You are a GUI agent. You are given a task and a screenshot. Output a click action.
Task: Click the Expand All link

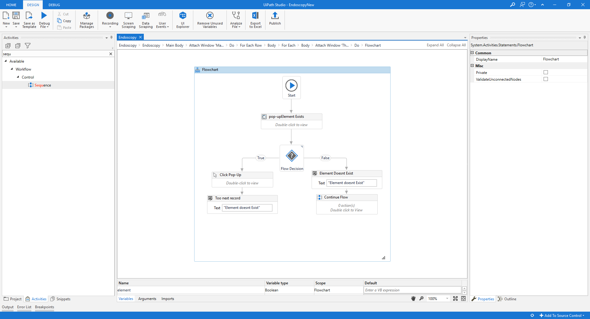pos(435,45)
